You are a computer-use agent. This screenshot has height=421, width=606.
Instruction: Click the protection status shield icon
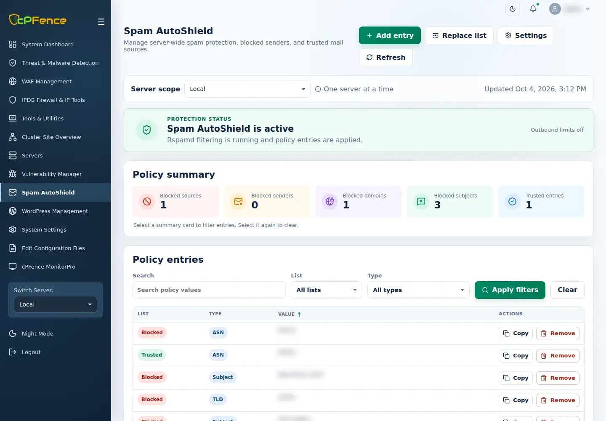coord(146,130)
